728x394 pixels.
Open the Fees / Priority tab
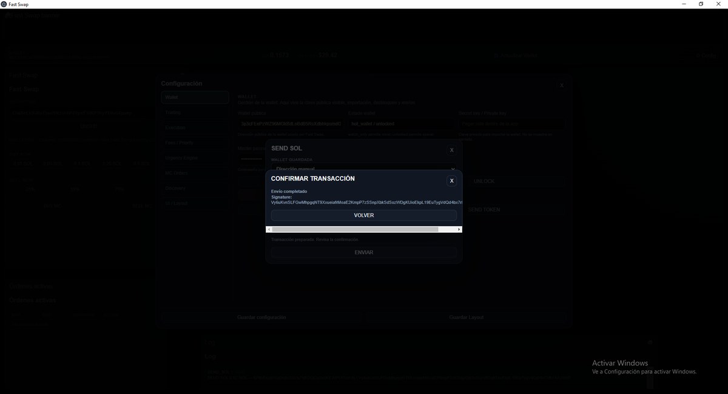(x=195, y=142)
